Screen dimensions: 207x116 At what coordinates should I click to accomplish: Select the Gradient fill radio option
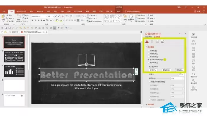coord(148,57)
